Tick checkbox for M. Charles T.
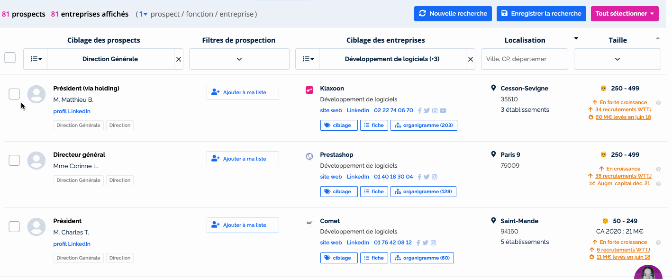The height and width of the screenshot is (279, 672). click(x=14, y=226)
